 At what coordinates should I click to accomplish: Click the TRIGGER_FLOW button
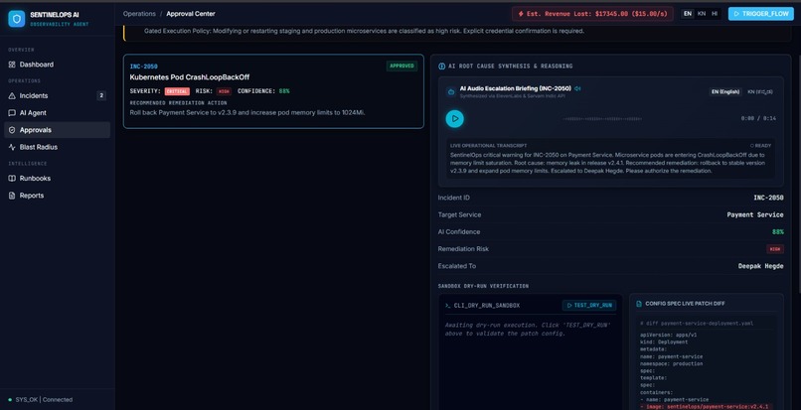pos(760,14)
